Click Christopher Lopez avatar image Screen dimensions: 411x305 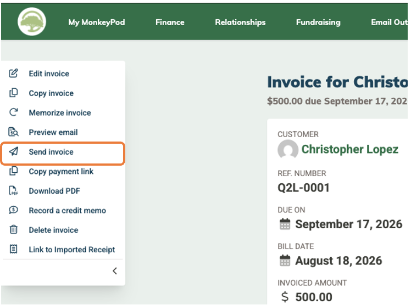[x=288, y=149]
